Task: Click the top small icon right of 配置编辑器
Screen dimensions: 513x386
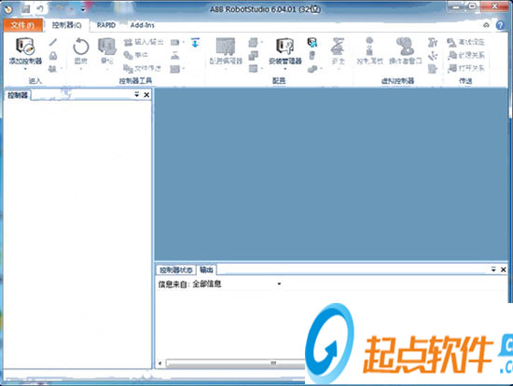Action: coord(253,42)
